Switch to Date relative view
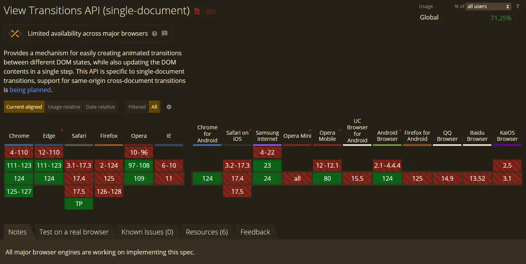 click(x=100, y=107)
